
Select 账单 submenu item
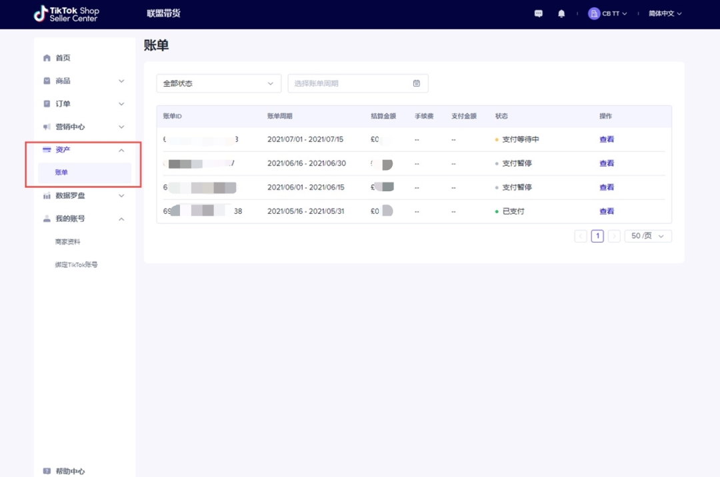(x=85, y=173)
